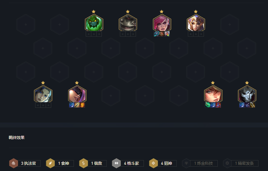This screenshot has width=268, height=171.
Task: Select Caitlyn with the purple hat
Action: [x=77, y=95]
